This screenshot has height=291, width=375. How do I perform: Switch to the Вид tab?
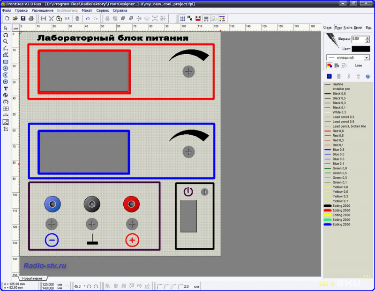click(368, 28)
